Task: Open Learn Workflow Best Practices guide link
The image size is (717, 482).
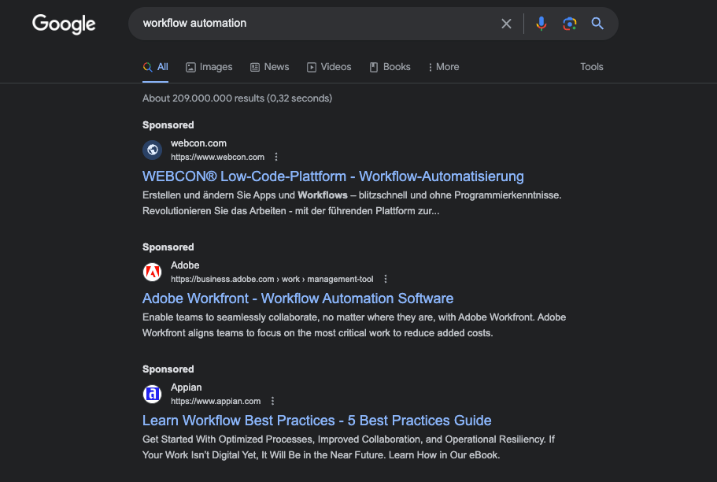Action: [317, 421]
